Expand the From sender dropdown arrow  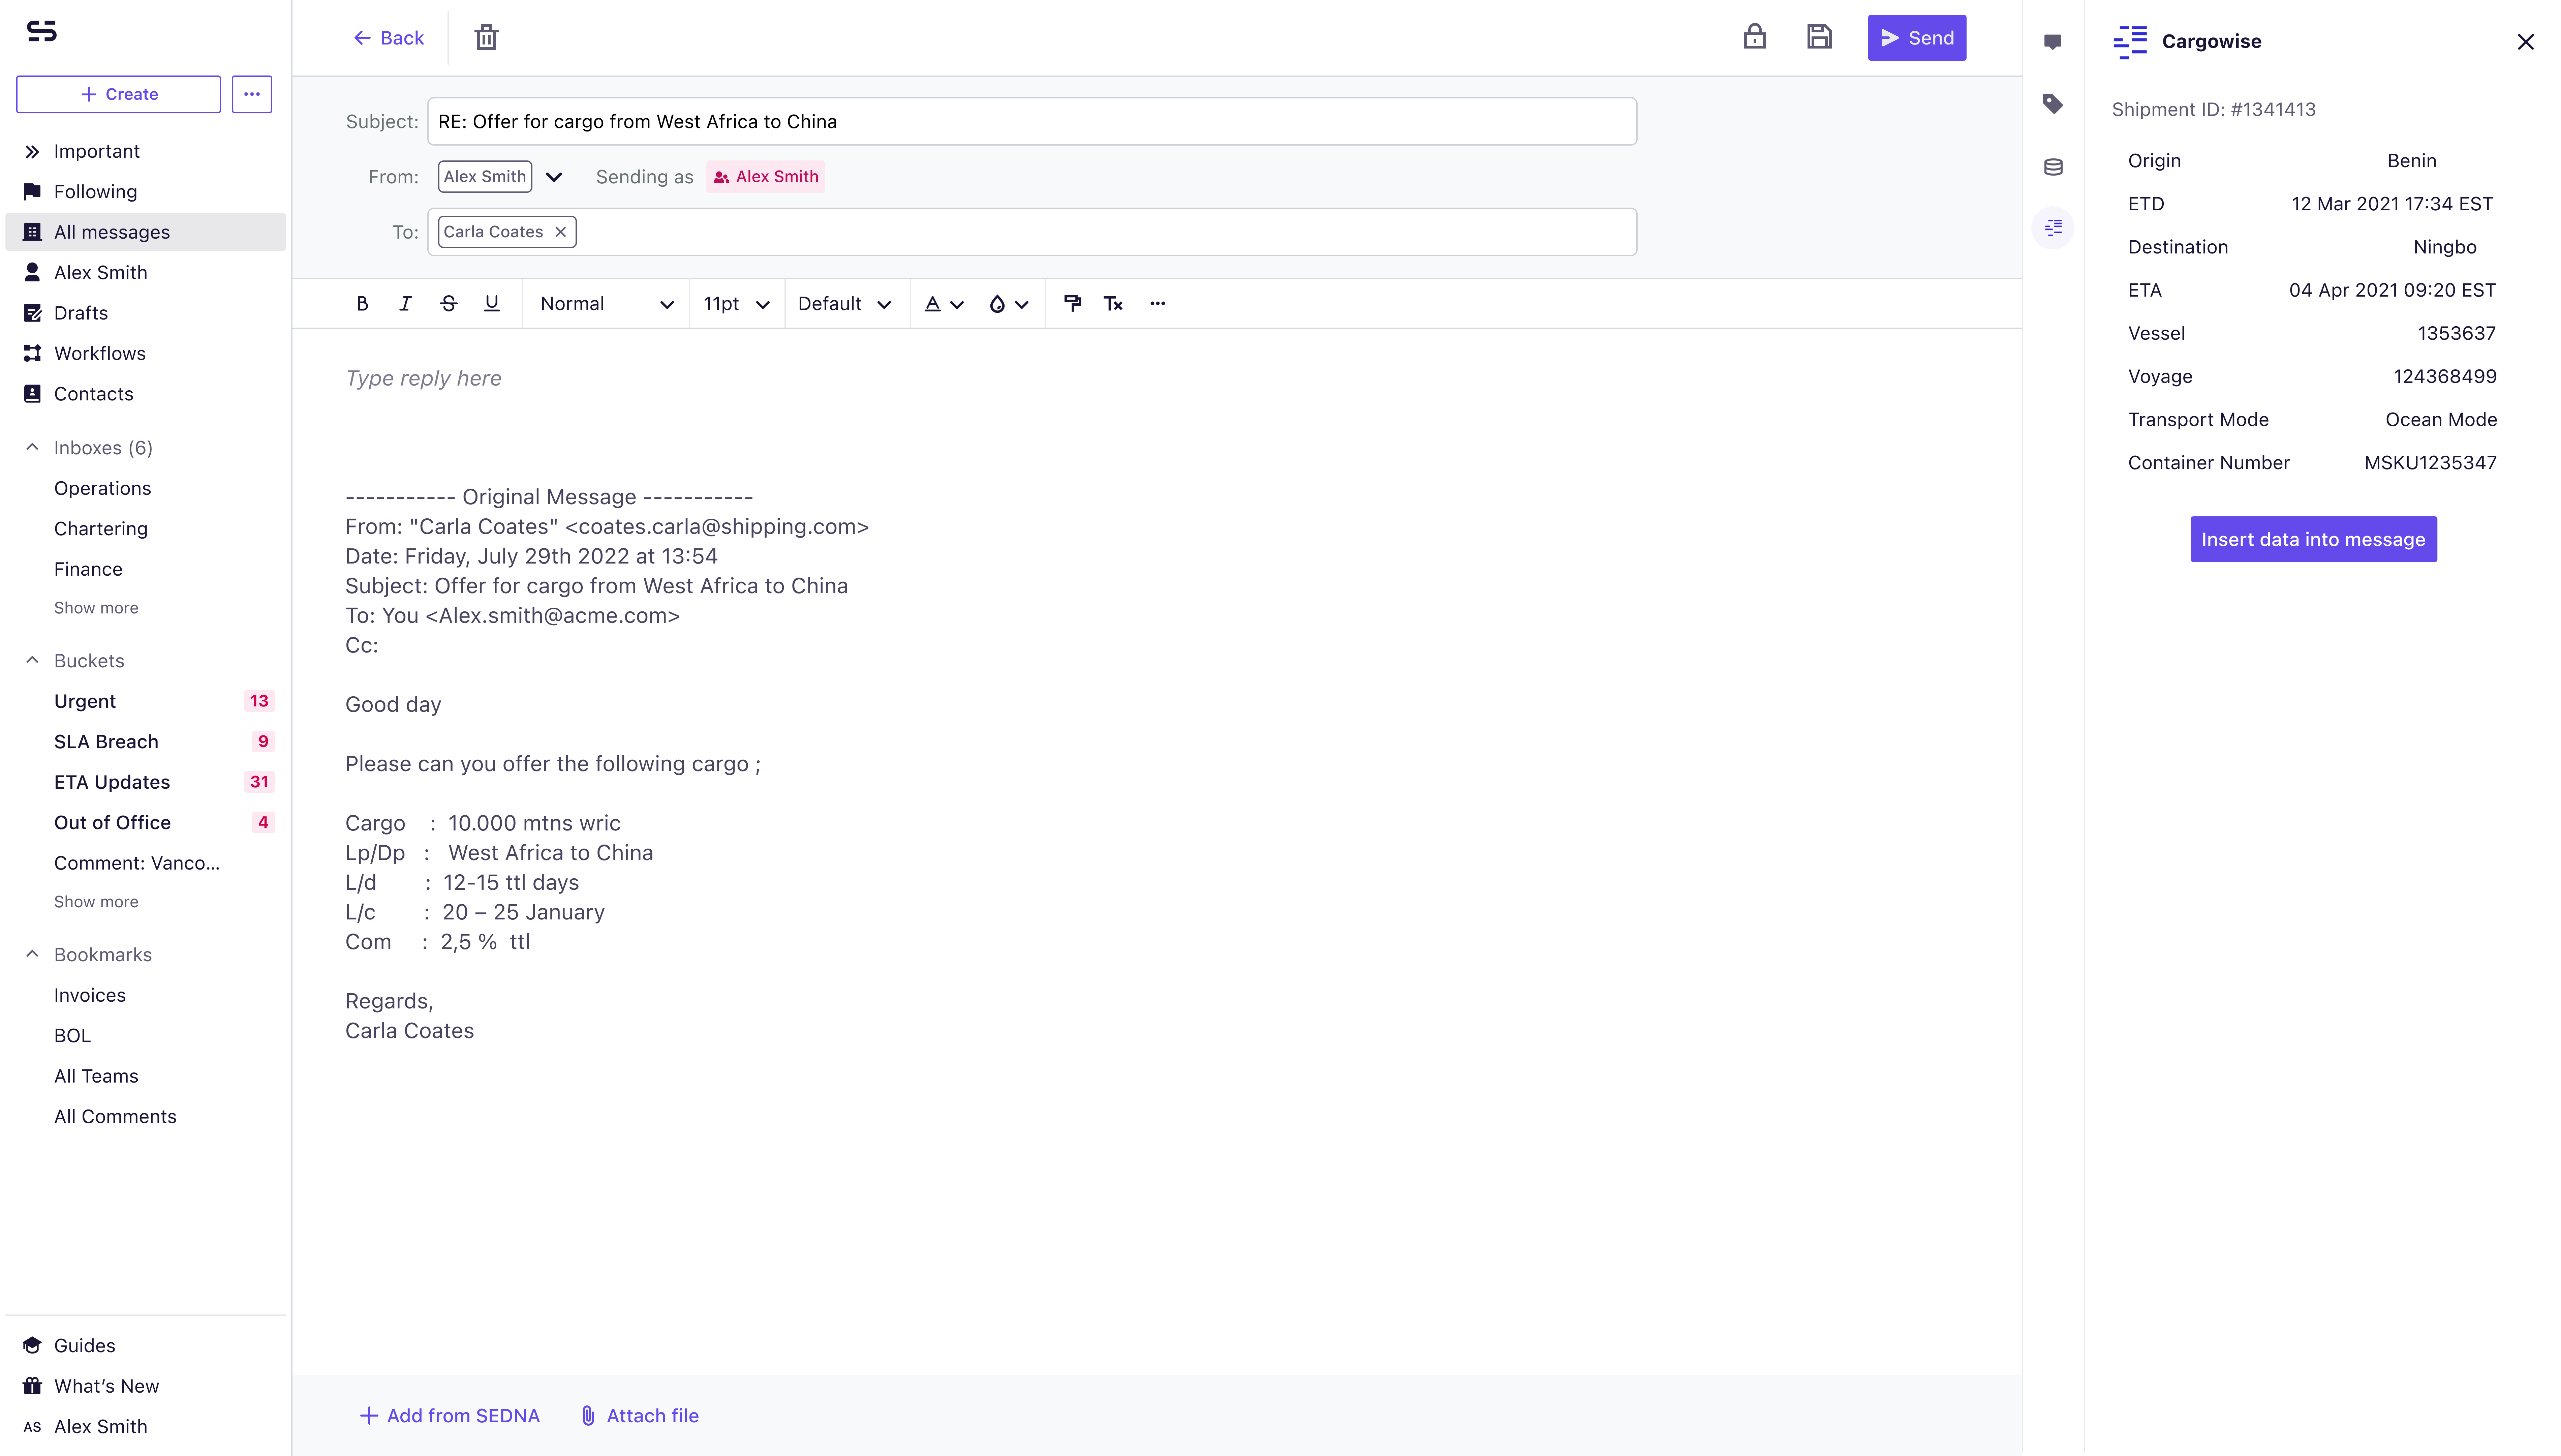[554, 177]
